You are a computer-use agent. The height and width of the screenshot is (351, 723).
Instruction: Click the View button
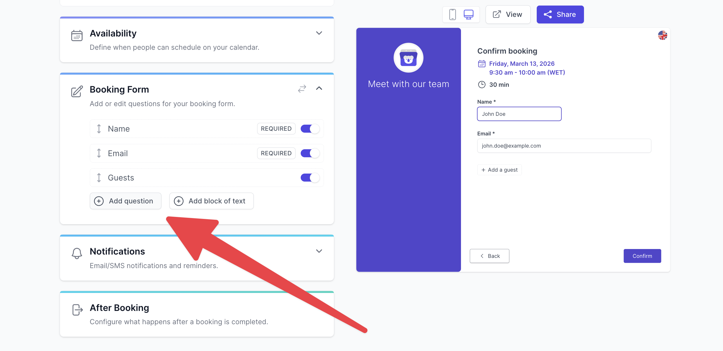click(x=507, y=14)
